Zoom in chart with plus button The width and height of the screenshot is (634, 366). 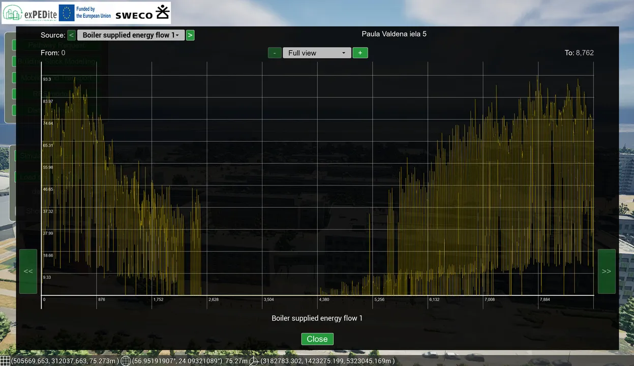[x=360, y=53]
